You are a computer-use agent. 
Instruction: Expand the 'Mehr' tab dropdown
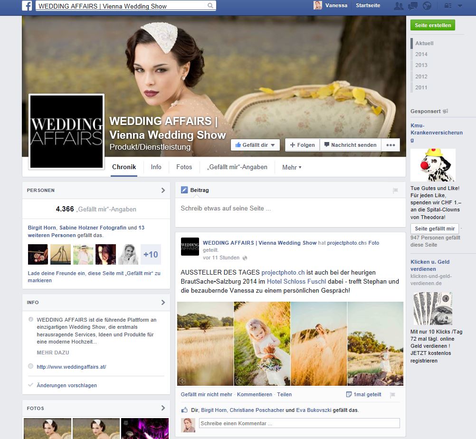coord(292,167)
